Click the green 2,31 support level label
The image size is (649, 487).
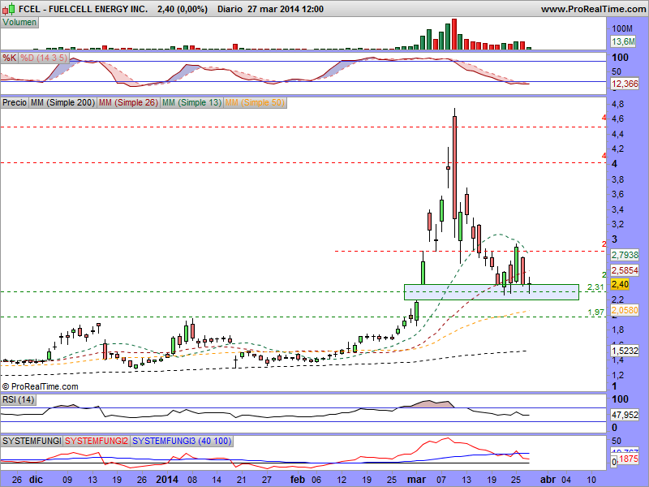595,287
